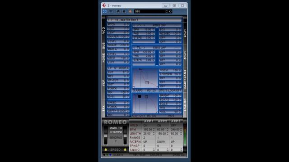Image resolution: width=289 pixels, height=162 pixels.
Task: Click the patch name bar
Action: pos(144,20)
